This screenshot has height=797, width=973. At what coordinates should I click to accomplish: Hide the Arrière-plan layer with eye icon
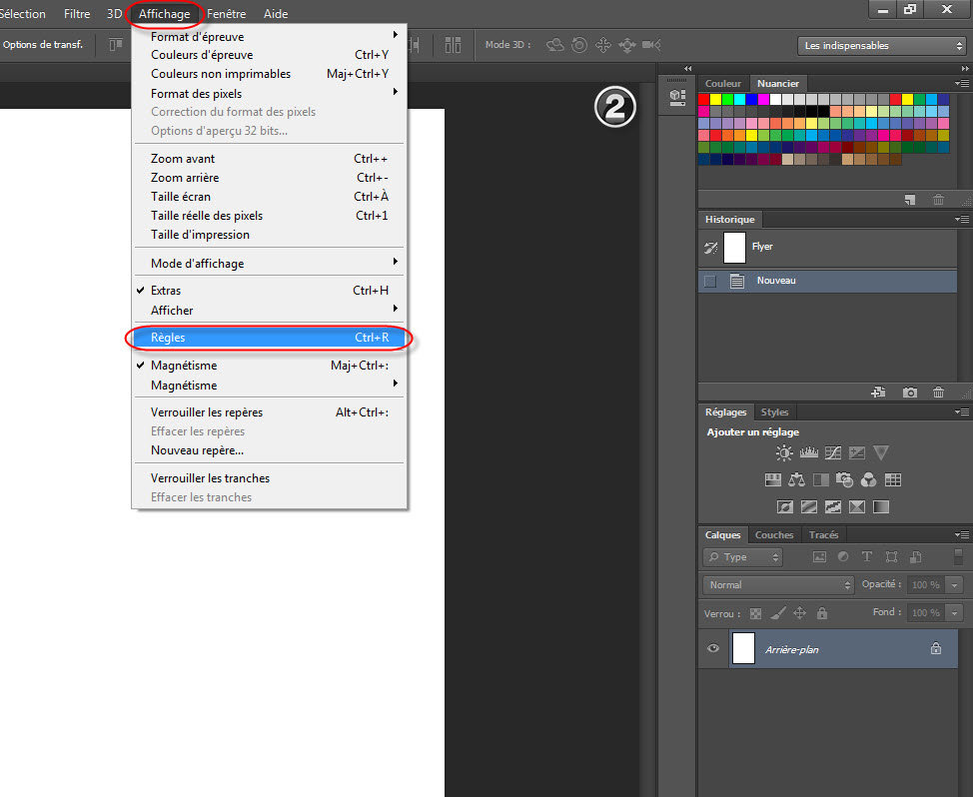point(713,648)
